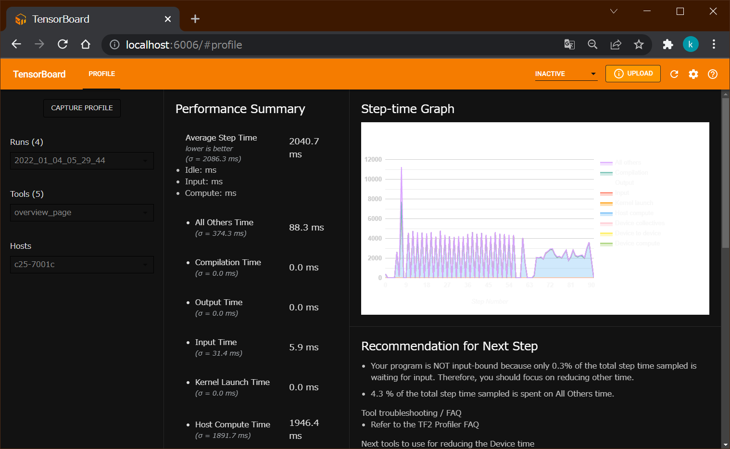
Task: Close the TensorBoard browser tab
Action: (168, 19)
